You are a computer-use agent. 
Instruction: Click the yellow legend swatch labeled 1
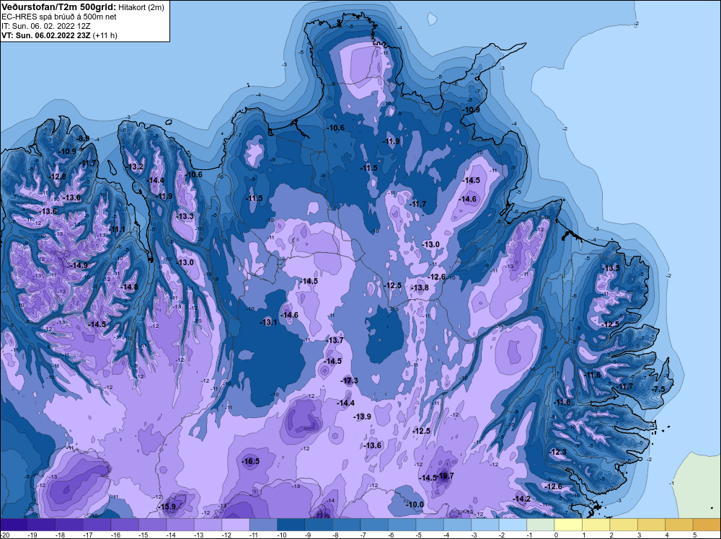tap(596, 525)
